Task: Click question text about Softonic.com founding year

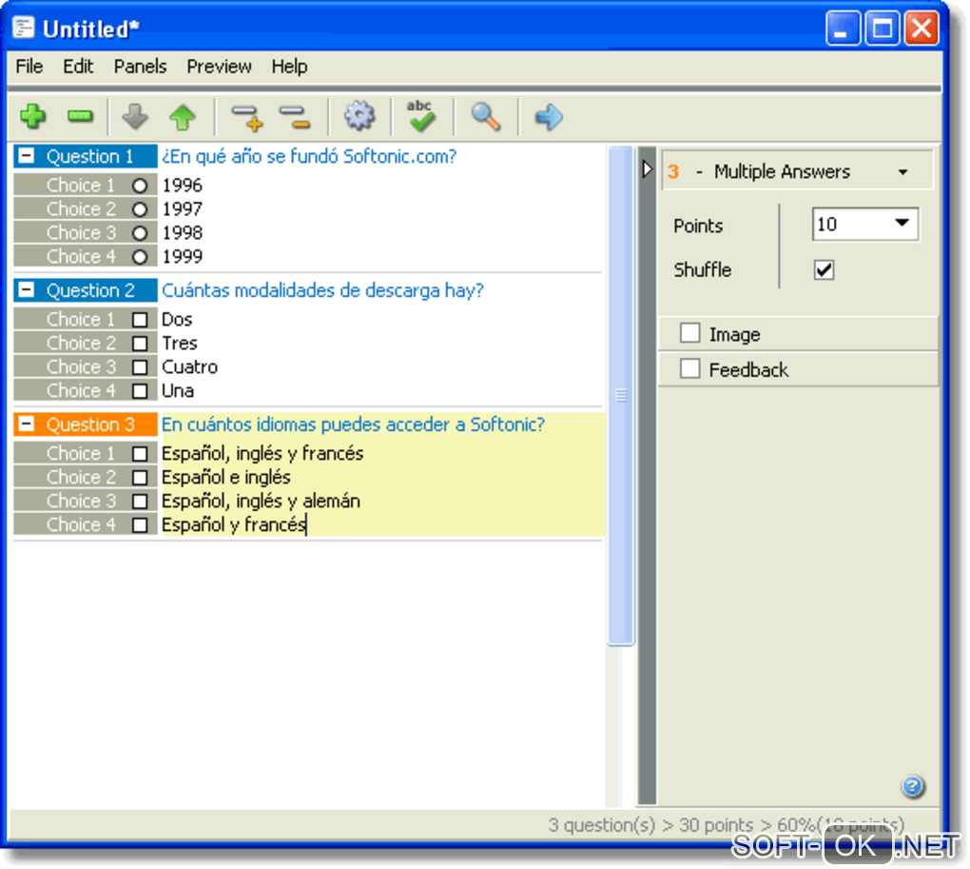Action: tap(309, 156)
